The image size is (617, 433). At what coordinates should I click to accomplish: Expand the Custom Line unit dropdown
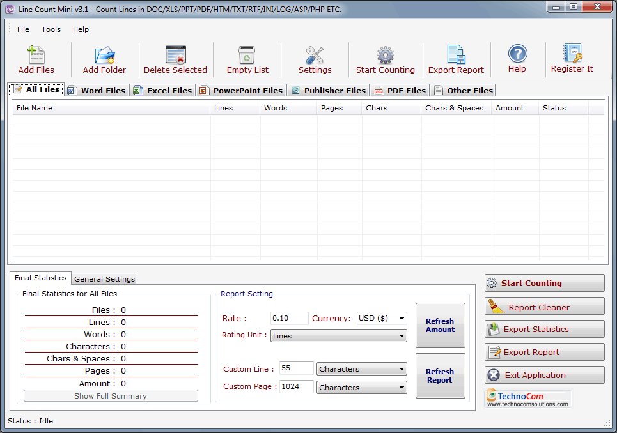pyautogui.click(x=362, y=369)
